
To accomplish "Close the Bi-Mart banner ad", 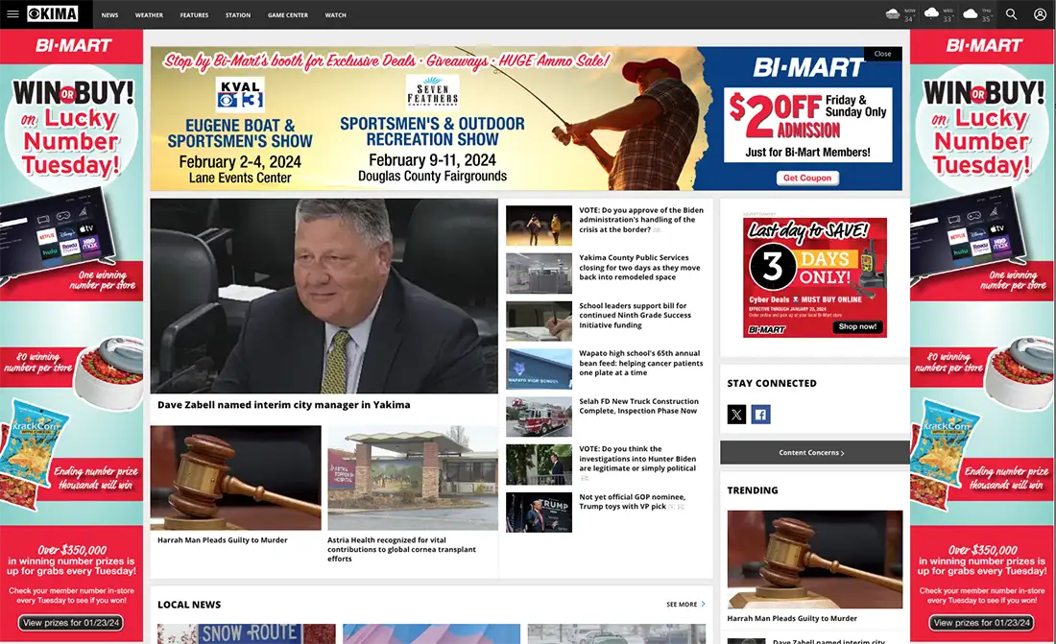I will tap(883, 54).
